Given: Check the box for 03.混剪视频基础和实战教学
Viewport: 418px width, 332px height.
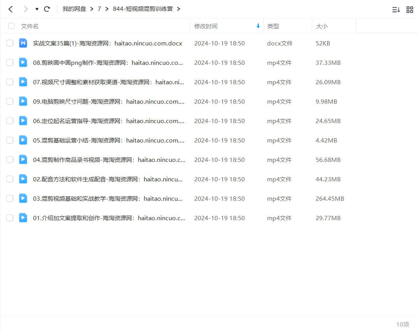Looking at the screenshot, I should (10, 198).
